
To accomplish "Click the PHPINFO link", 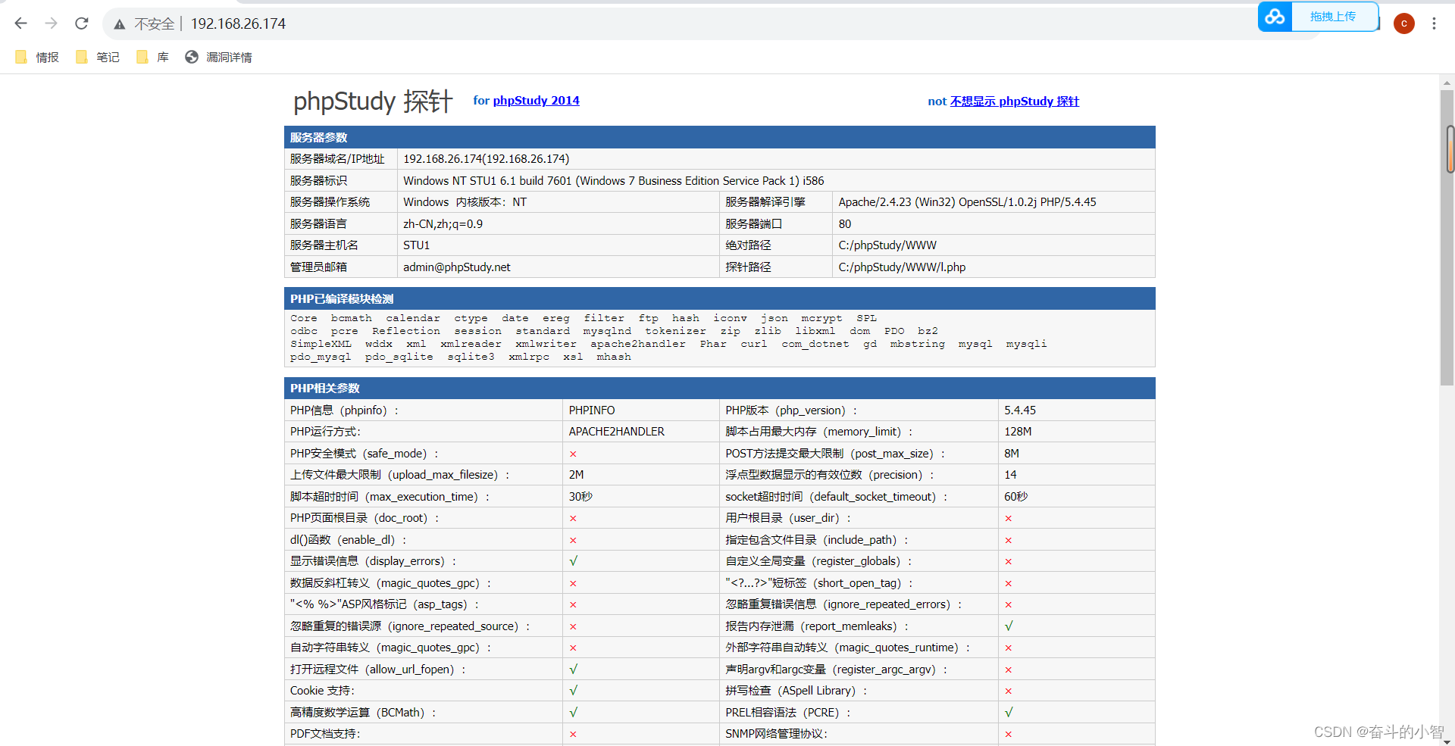I will click(x=592, y=410).
